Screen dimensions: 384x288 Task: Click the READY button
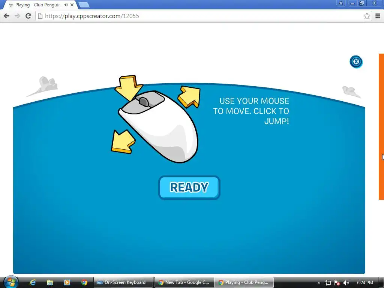[189, 187]
